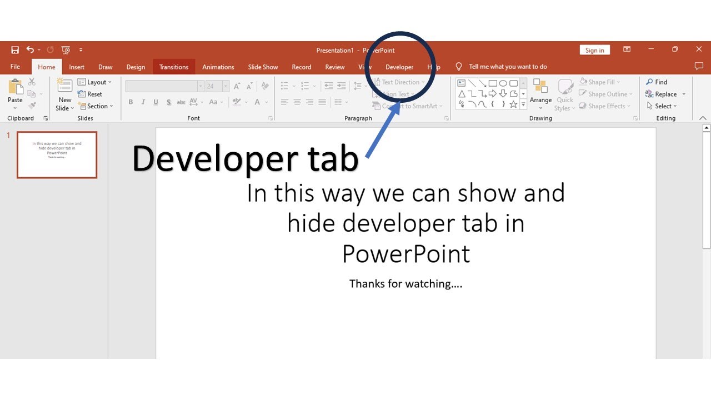The width and height of the screenshot is (711, 400).
Task: Click Find in the Editing group
Action: (657, 82)
